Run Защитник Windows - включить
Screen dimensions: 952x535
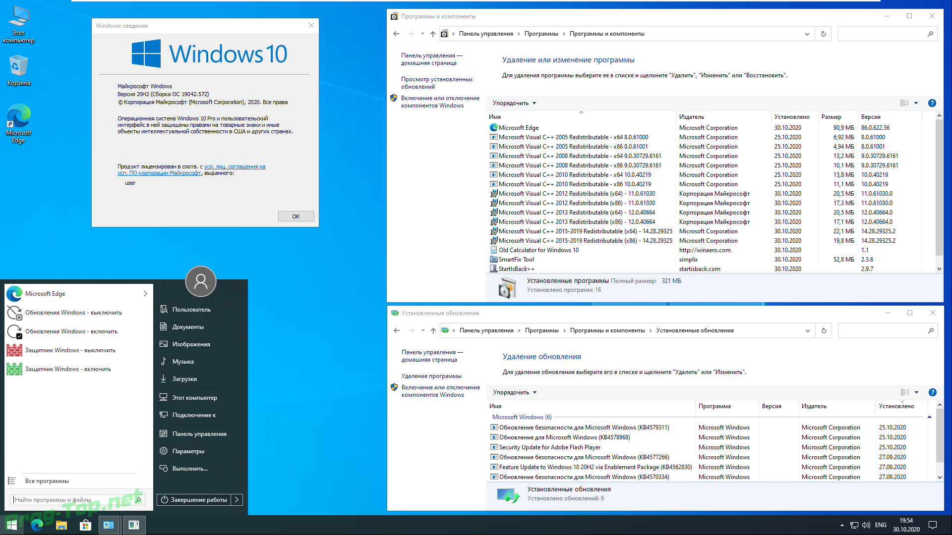tap(78, 369)
